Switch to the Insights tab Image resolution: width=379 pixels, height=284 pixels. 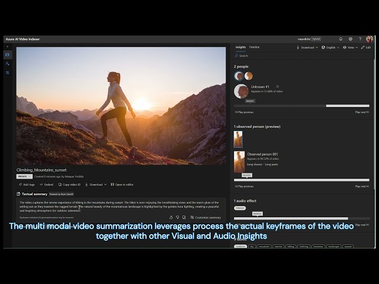(x=240, y=47)
